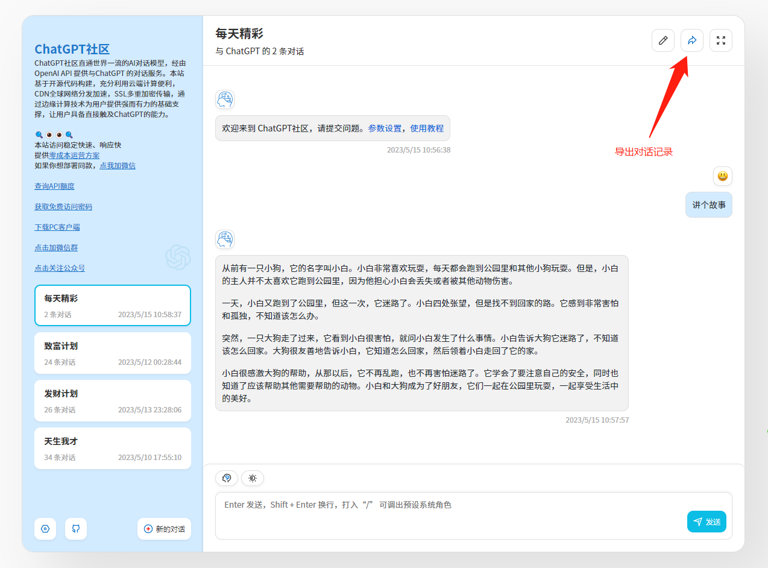The width and height of the screenshot is (768, 568).
Task: Focus the message input text box
Action: (474, 516)
